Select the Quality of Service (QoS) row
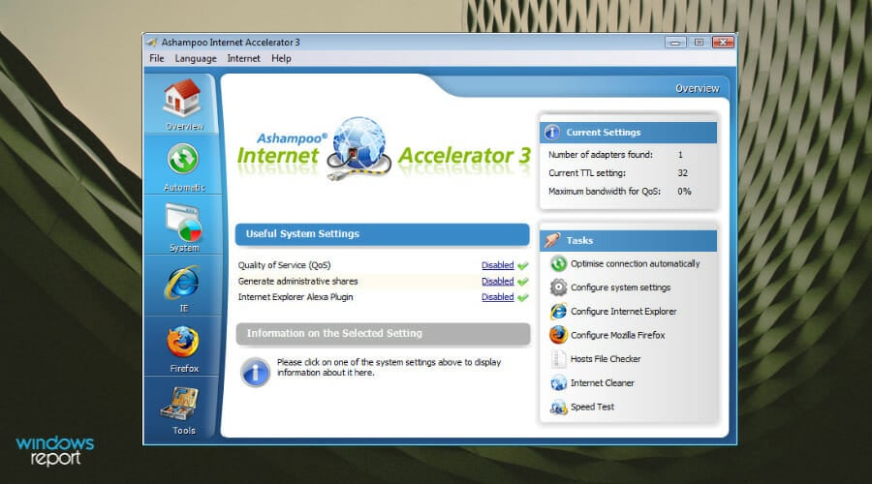This screenshot has height=484, width=872. pyautogui.click(x=383, y=265)
